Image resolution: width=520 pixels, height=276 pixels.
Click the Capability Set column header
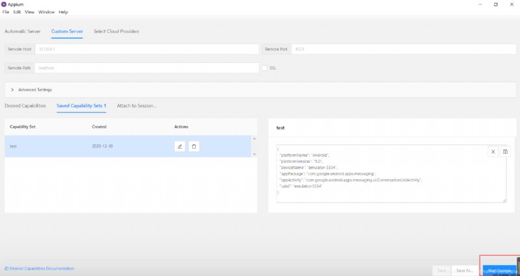pos(23,127)
